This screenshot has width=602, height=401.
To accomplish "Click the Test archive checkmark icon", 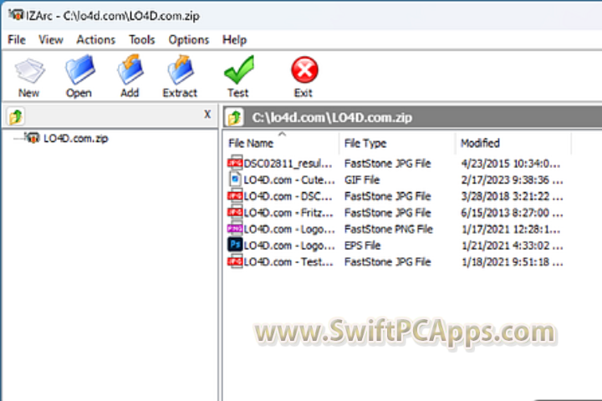I will click(239, 69).
